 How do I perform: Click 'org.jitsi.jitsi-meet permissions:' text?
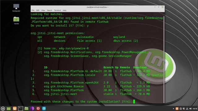click(58, 33)
